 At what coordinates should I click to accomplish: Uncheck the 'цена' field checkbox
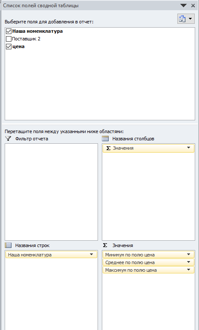[8, 47]
